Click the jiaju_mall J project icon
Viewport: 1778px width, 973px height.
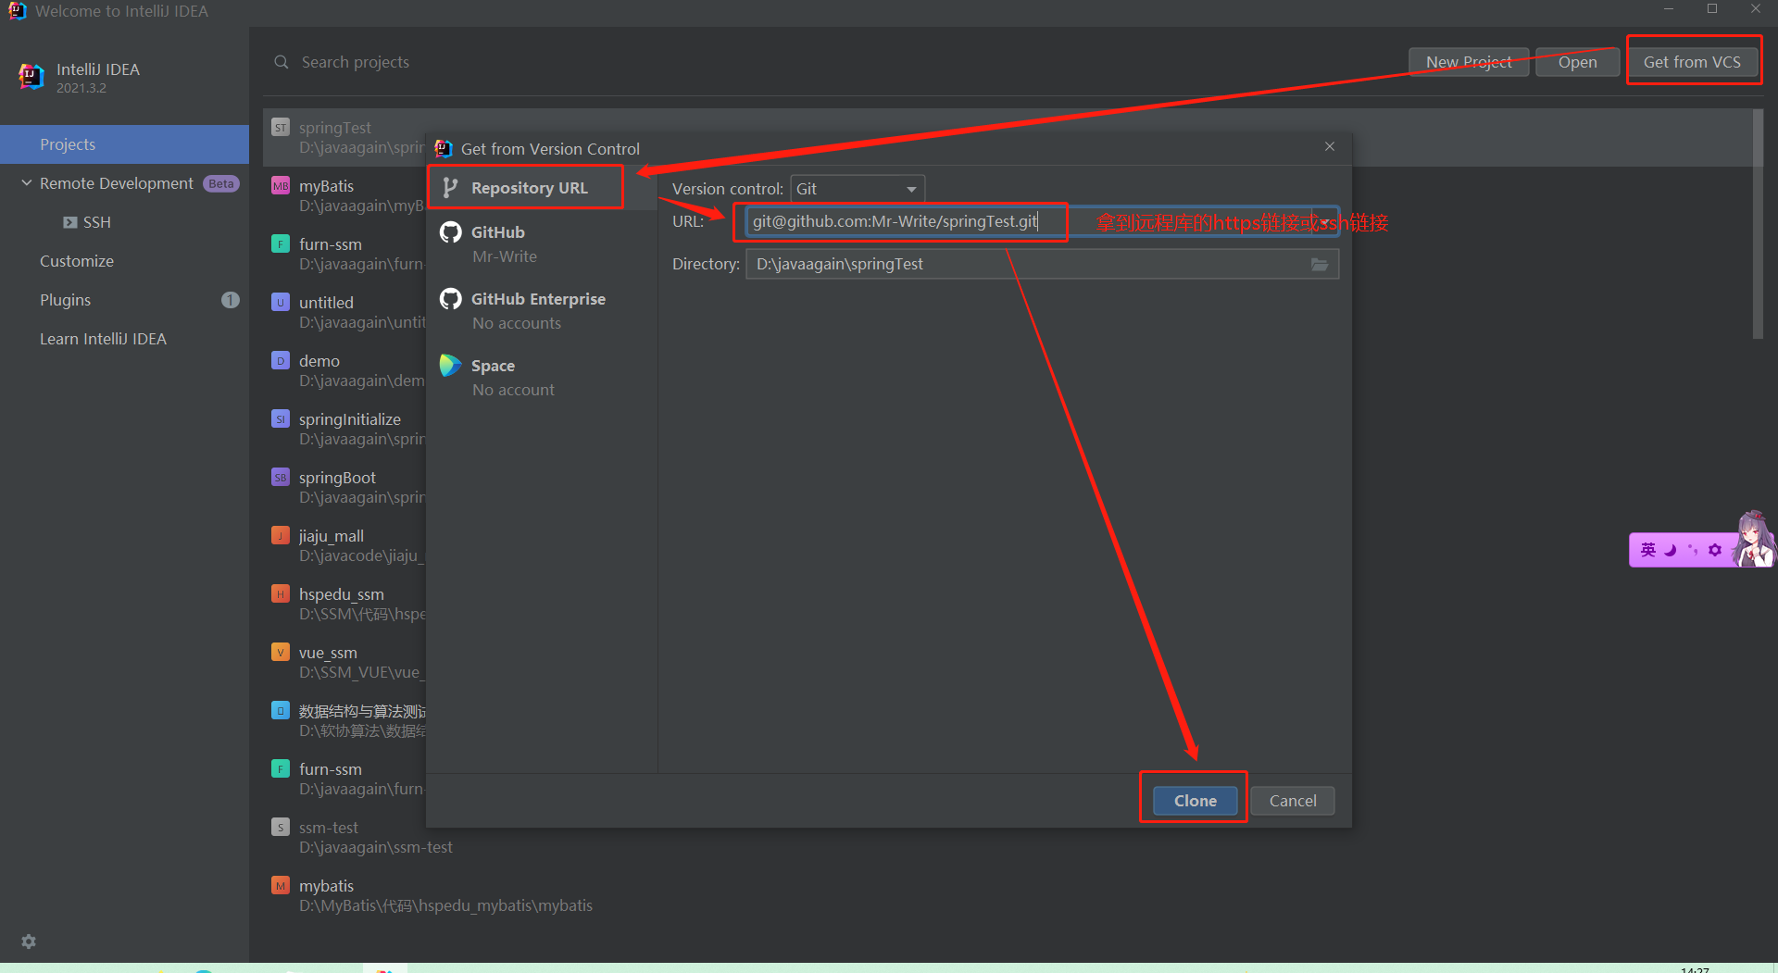(x=281, y=535)
